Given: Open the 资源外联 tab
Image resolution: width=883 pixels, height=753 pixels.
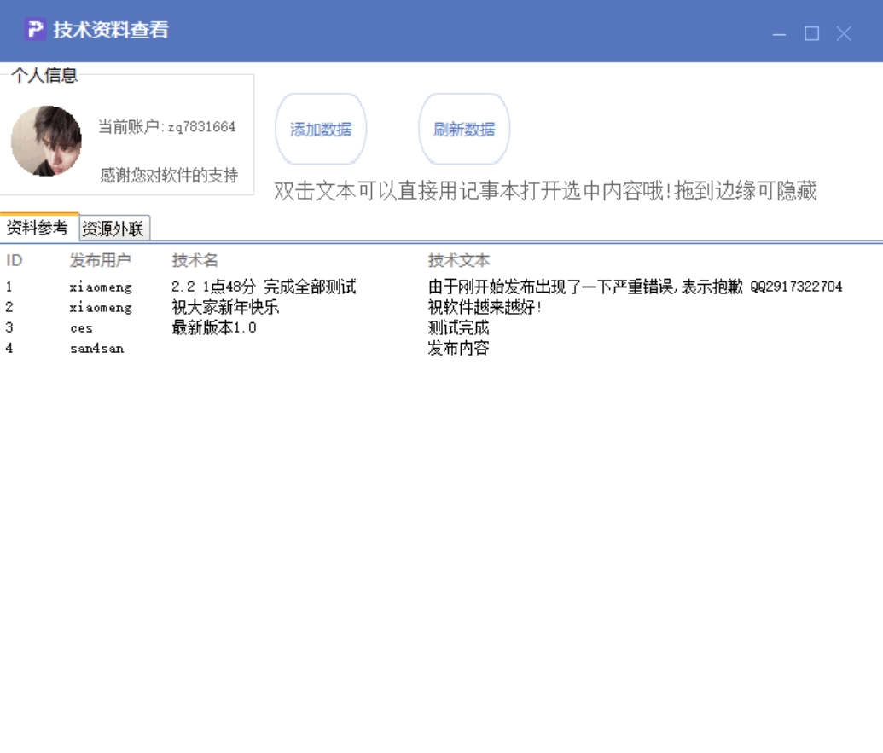Looking at the screenshot, I should click(113, 229).
